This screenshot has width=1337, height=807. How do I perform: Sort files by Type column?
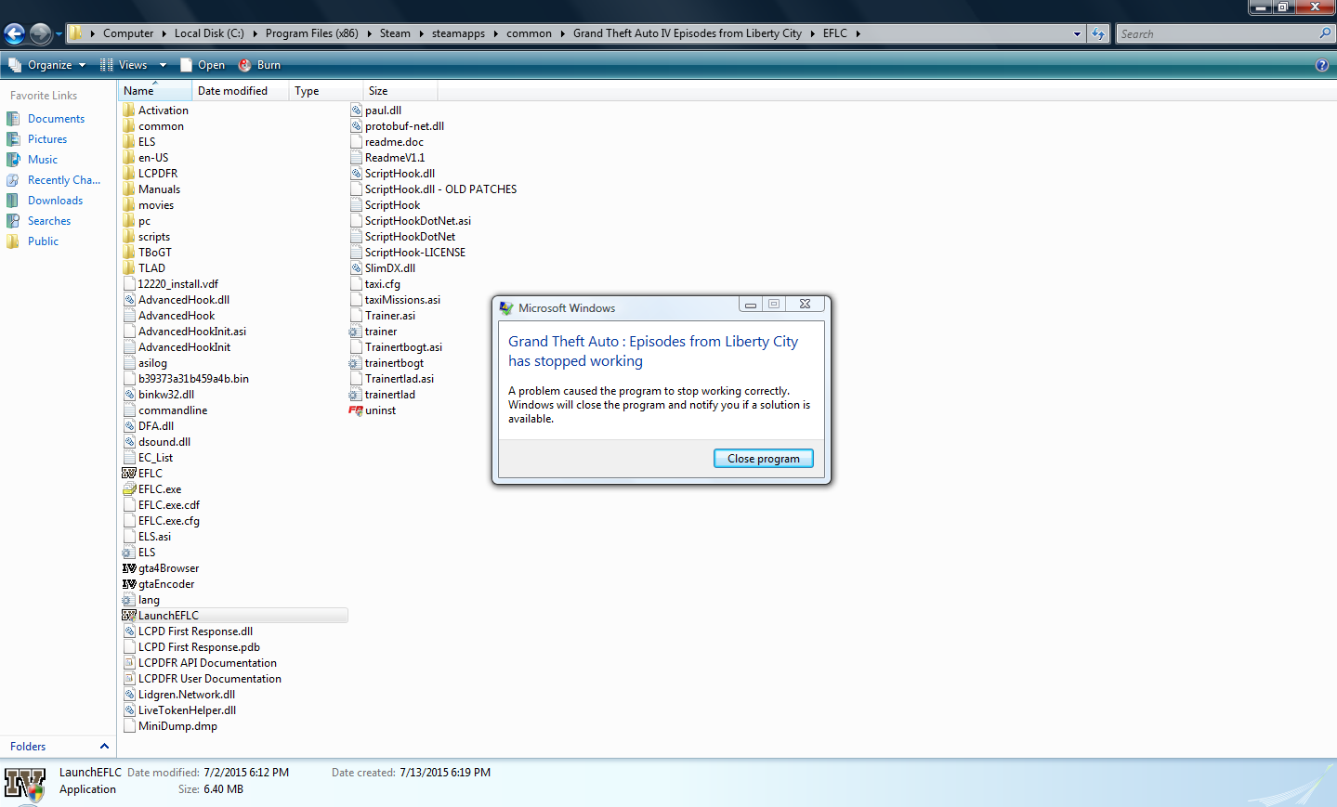[x=325, y=91]
